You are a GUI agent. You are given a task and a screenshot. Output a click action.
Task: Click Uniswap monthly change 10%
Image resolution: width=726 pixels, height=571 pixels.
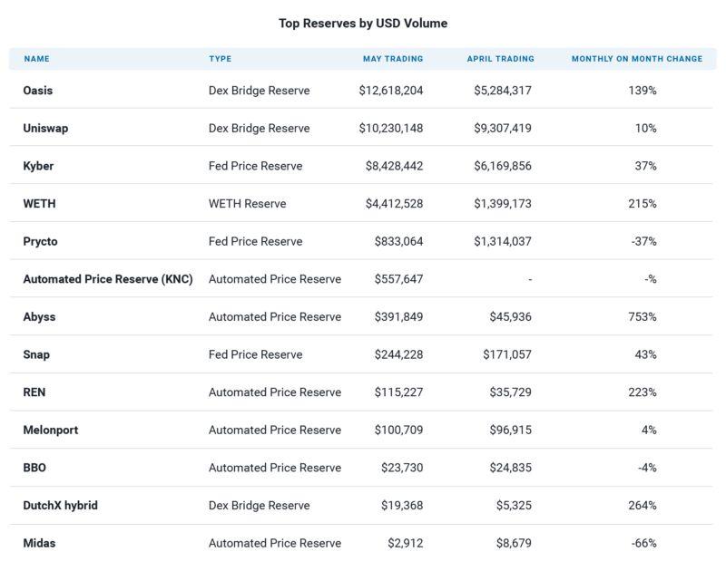pyautogui.click(x=645, y=128)
